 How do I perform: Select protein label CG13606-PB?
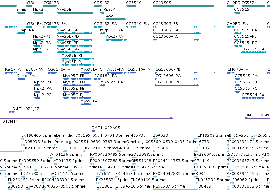pyautogui.click(x=168, y=69)
